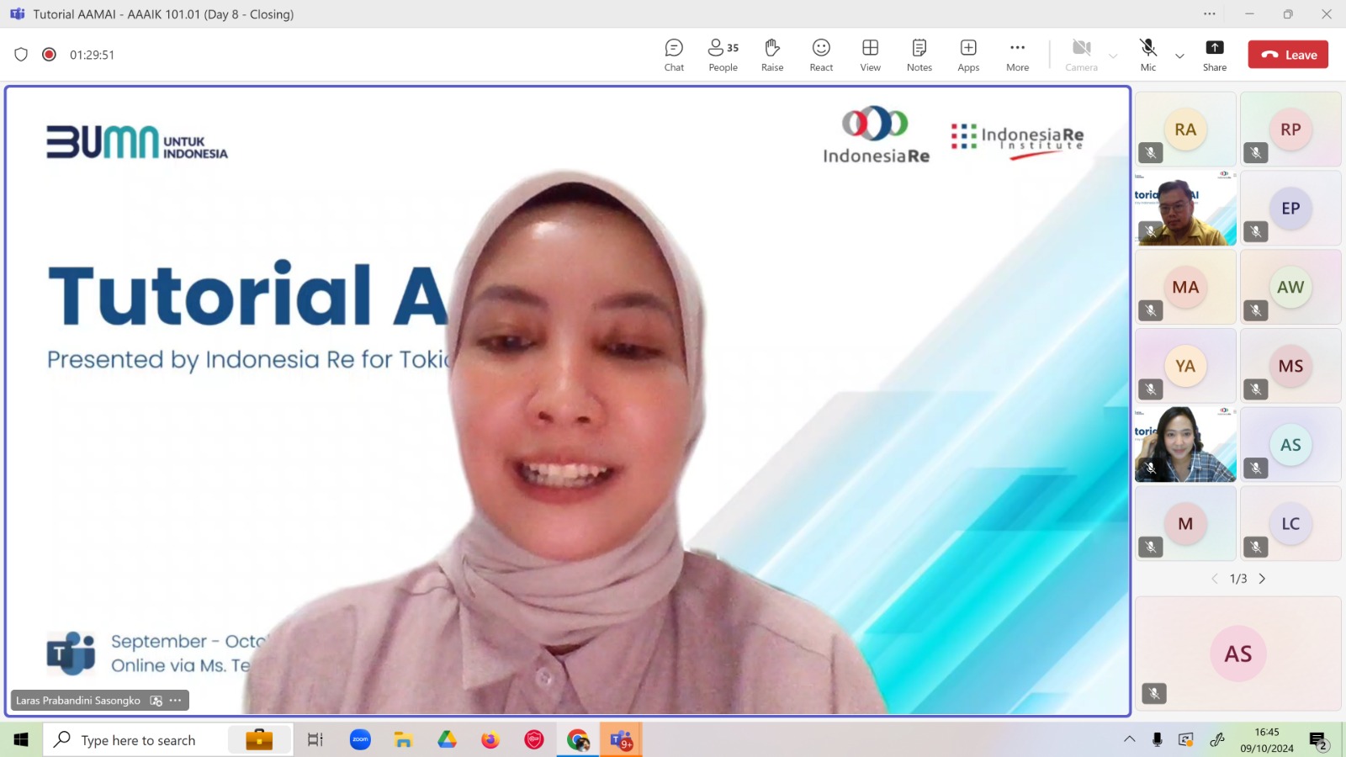Open the Apps panel
Screen dimensions: 1346x757
(x=968, y=56)
